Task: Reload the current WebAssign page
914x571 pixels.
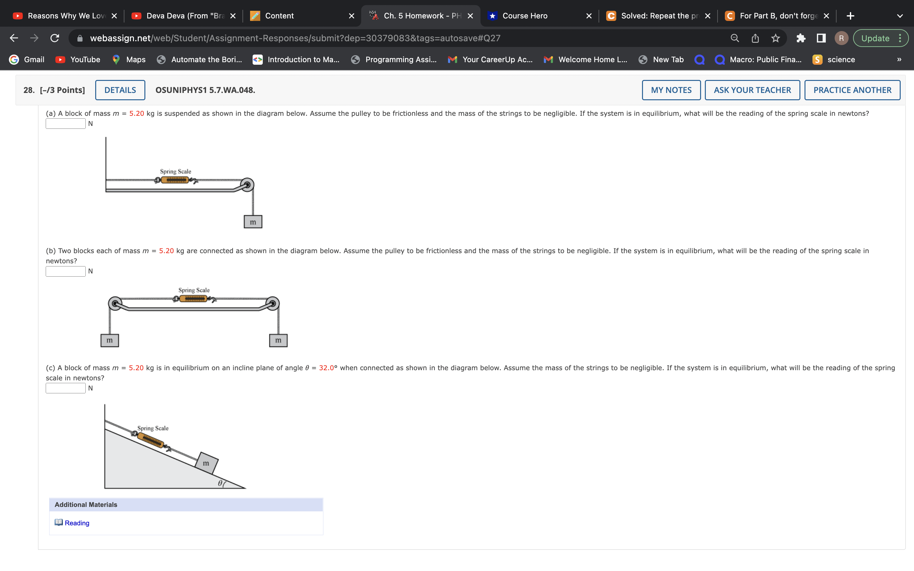Action: 54,38
